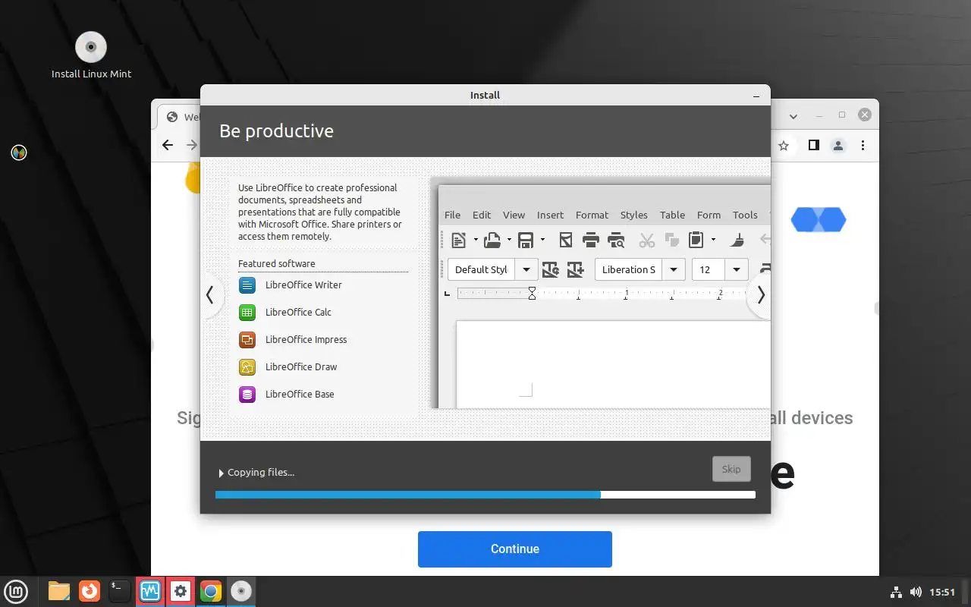Open Tools menu in the Writer screenshot
The image size is (971, 607).
pos(745,215)
